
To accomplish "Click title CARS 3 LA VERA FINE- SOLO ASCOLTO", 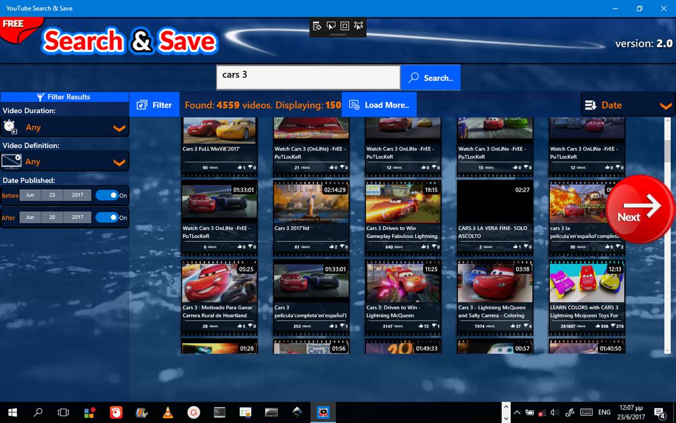I will point(493,232).
